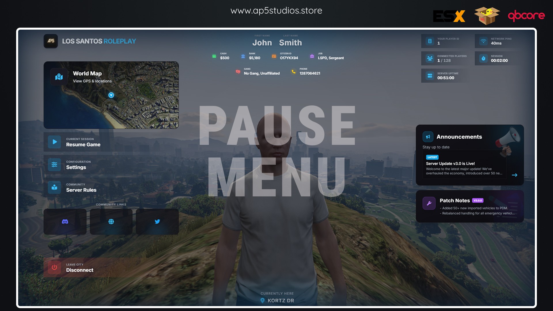Image resolution: width=553 pixels, height=311 pixels.
Task: Click the Your Player ID icon
Action: 430,41
